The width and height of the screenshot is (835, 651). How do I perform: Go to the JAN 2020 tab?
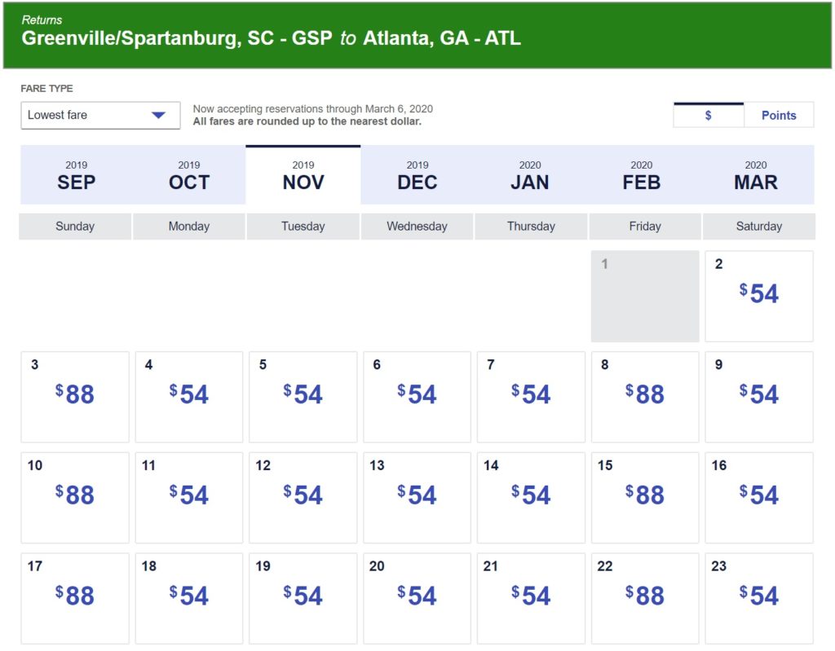point(530,175)
